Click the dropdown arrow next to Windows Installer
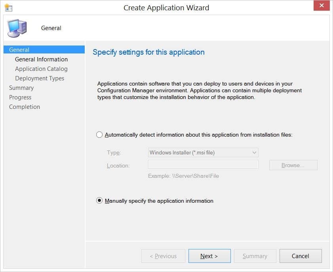This screenshot has width=333, height=272. [254, 152]
